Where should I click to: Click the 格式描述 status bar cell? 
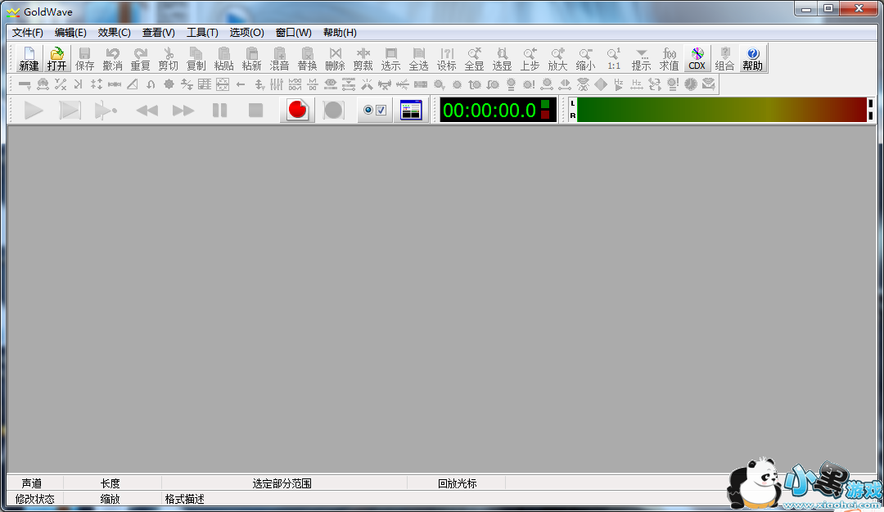(x=185, y=499)
